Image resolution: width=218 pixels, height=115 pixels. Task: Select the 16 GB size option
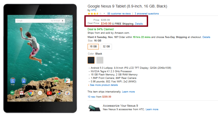pyautogui.click(x=93, y=47)
